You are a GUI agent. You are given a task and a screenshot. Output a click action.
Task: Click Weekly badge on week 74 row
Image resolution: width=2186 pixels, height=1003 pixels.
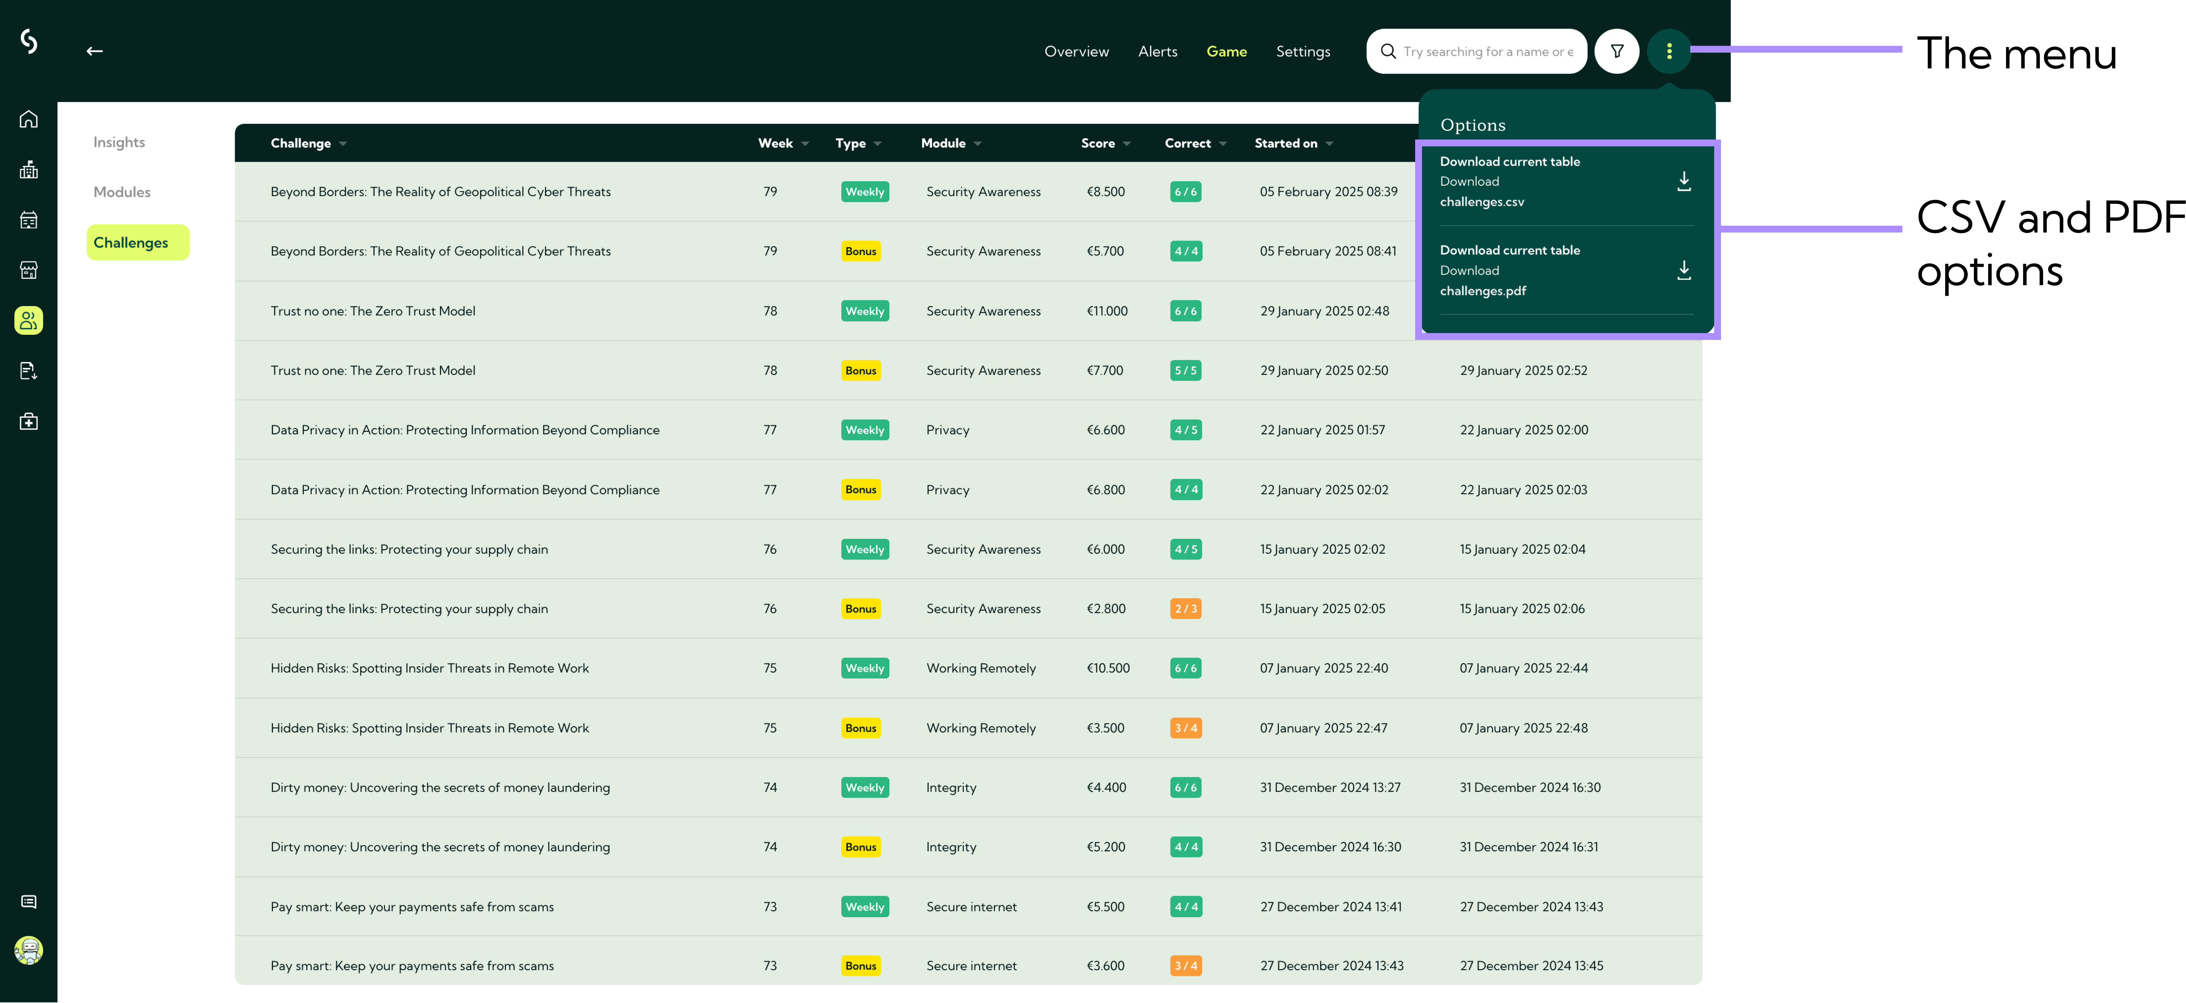coord(865,788)
